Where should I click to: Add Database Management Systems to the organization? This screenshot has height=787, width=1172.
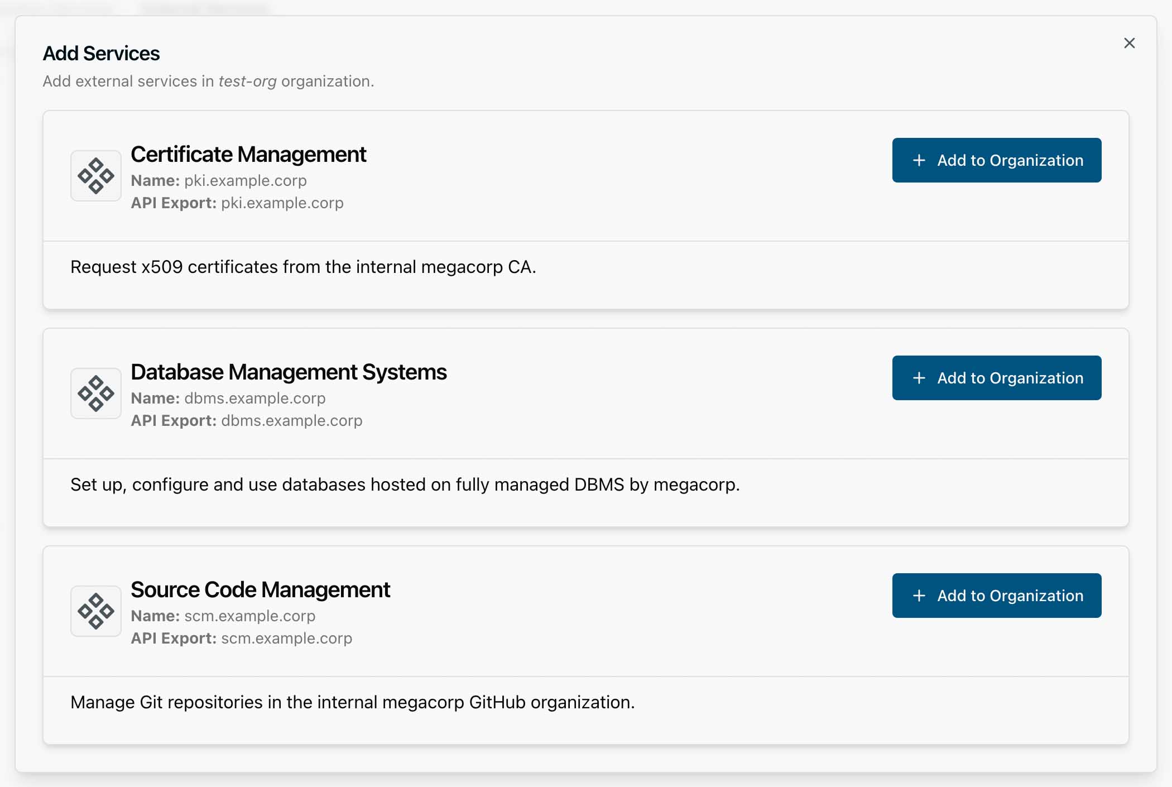tap(996, 378)
